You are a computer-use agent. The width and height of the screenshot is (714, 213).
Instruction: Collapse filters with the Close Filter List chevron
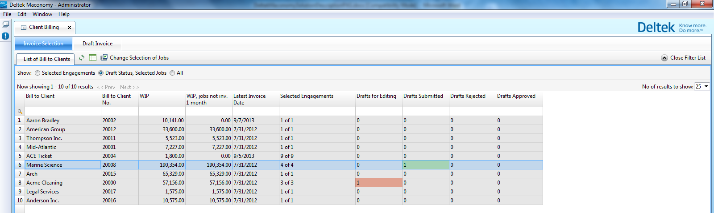[664, 58]
